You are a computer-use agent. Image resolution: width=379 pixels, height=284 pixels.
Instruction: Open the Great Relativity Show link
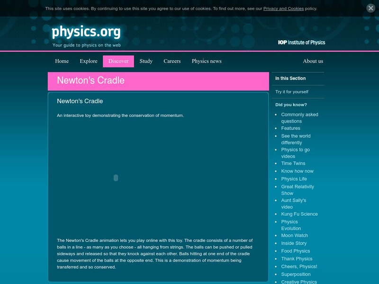(x=298, y=190)
